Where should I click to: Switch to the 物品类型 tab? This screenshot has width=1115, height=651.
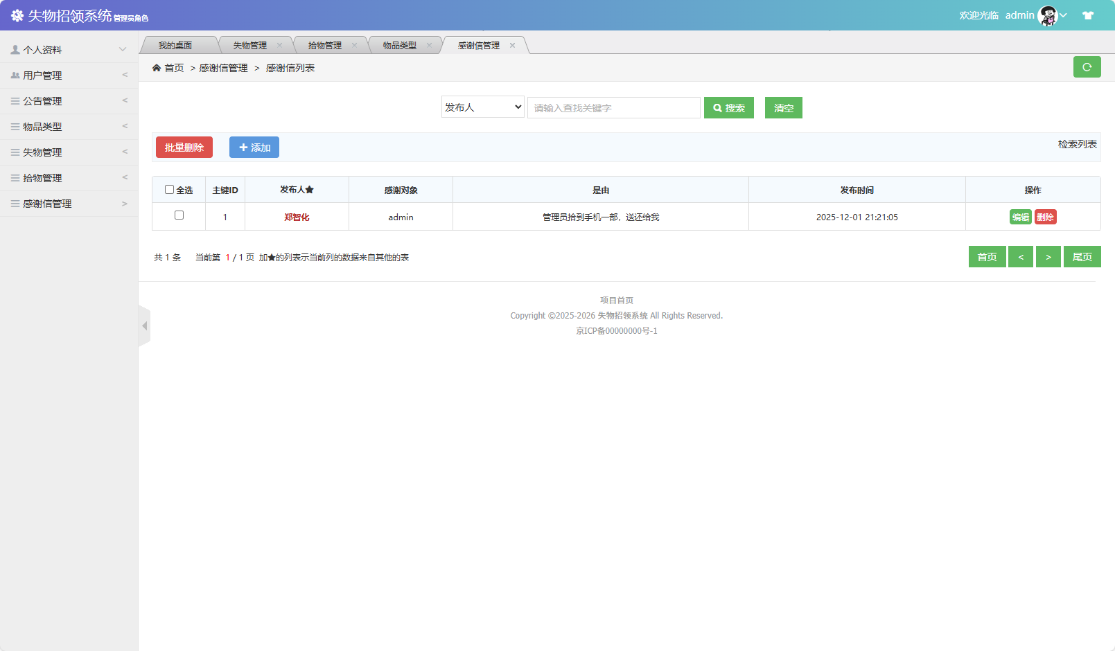pos(401,44)
